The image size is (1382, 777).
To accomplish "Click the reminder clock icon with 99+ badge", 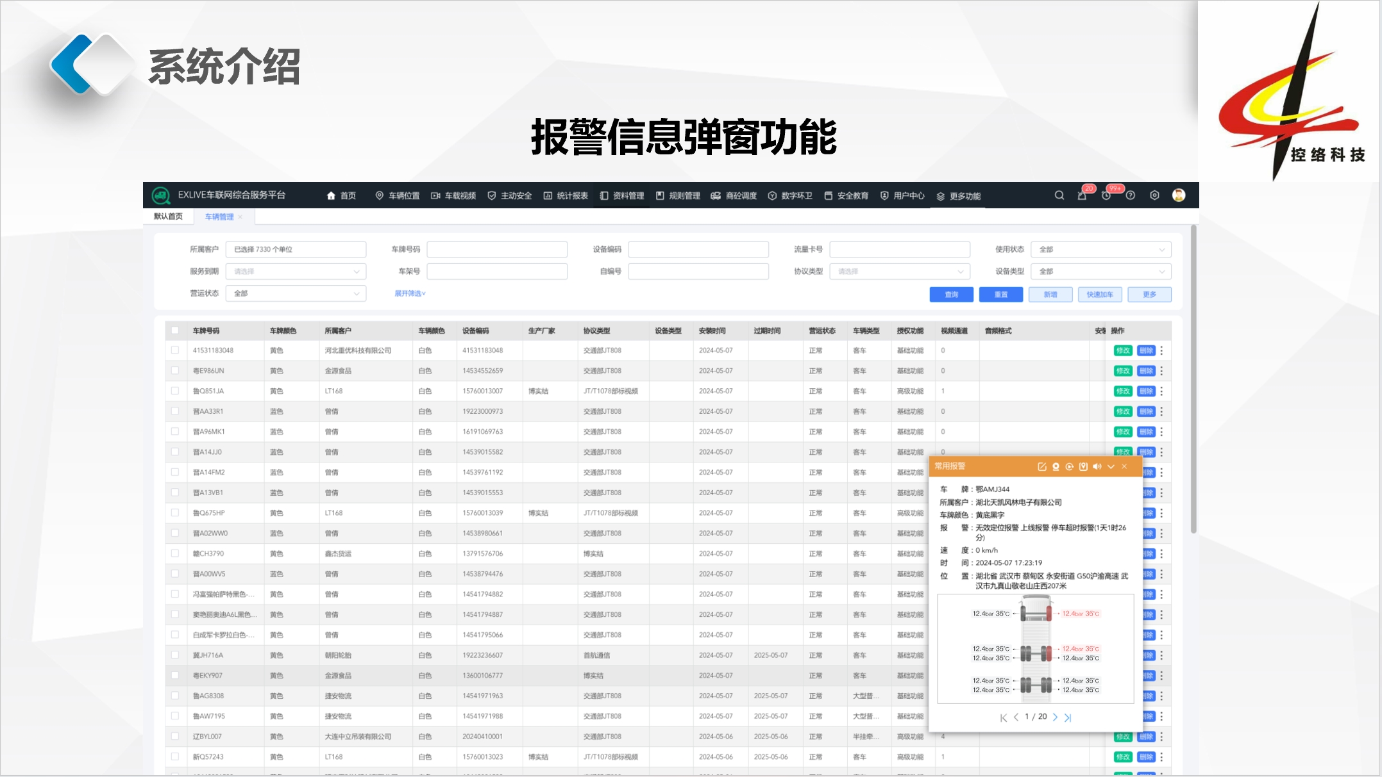I will click(x=1106, y=196).
